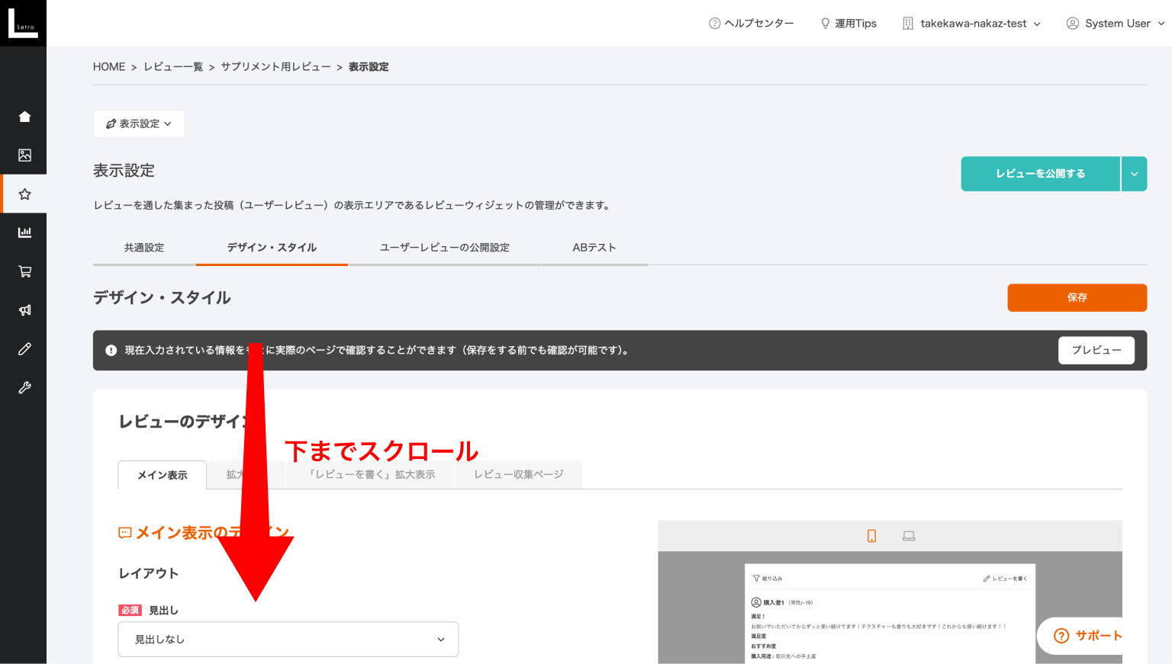The image size is (1172, 664).
Task: Select the レビュー収集ページ tab
Action: pos(518,474)
